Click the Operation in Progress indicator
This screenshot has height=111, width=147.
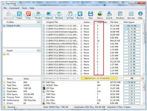point(99,78)
